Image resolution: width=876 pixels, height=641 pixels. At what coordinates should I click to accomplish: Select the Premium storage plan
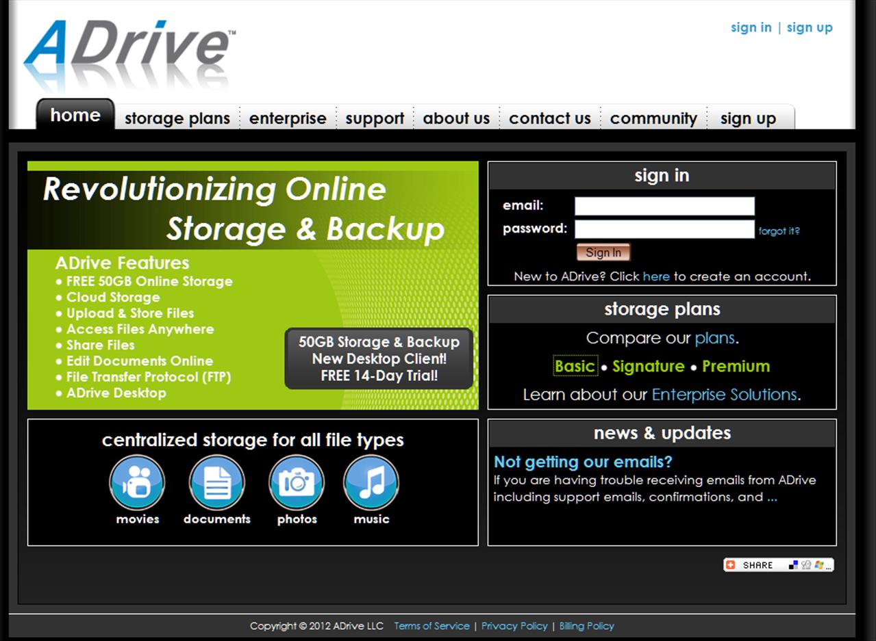click(736, 366)
